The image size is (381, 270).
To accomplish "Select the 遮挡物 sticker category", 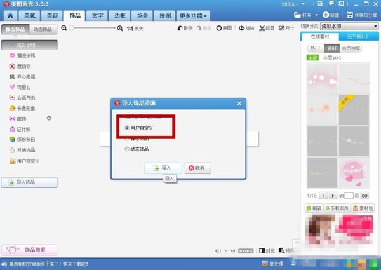I will click(20, 66).
